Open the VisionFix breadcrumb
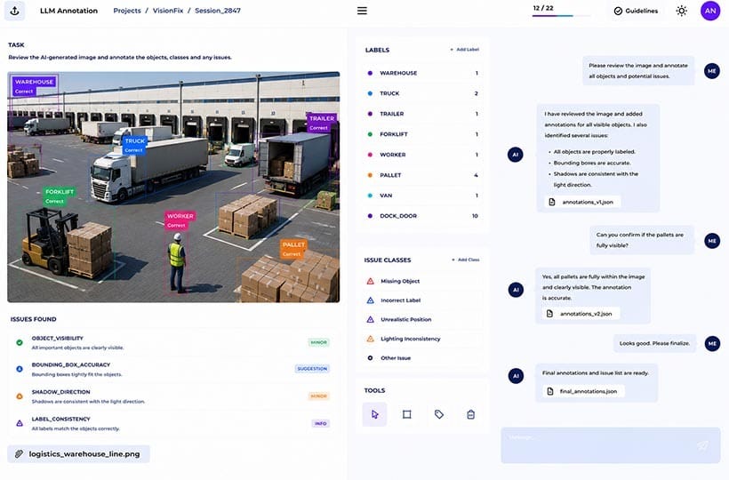The width and height of the screenshot is (729, 480). pos(168,11)
